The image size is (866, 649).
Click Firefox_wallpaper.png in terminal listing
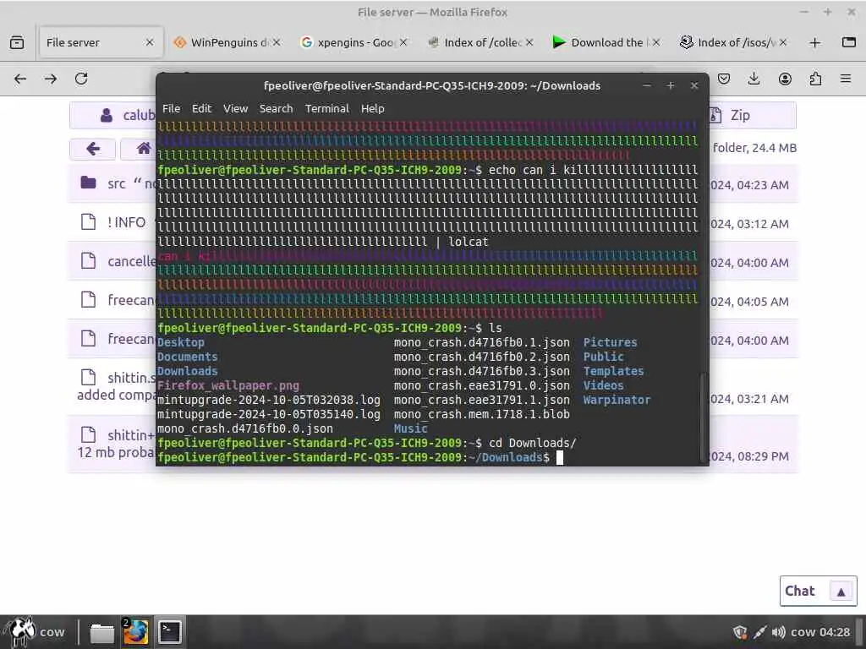point(228,385)
